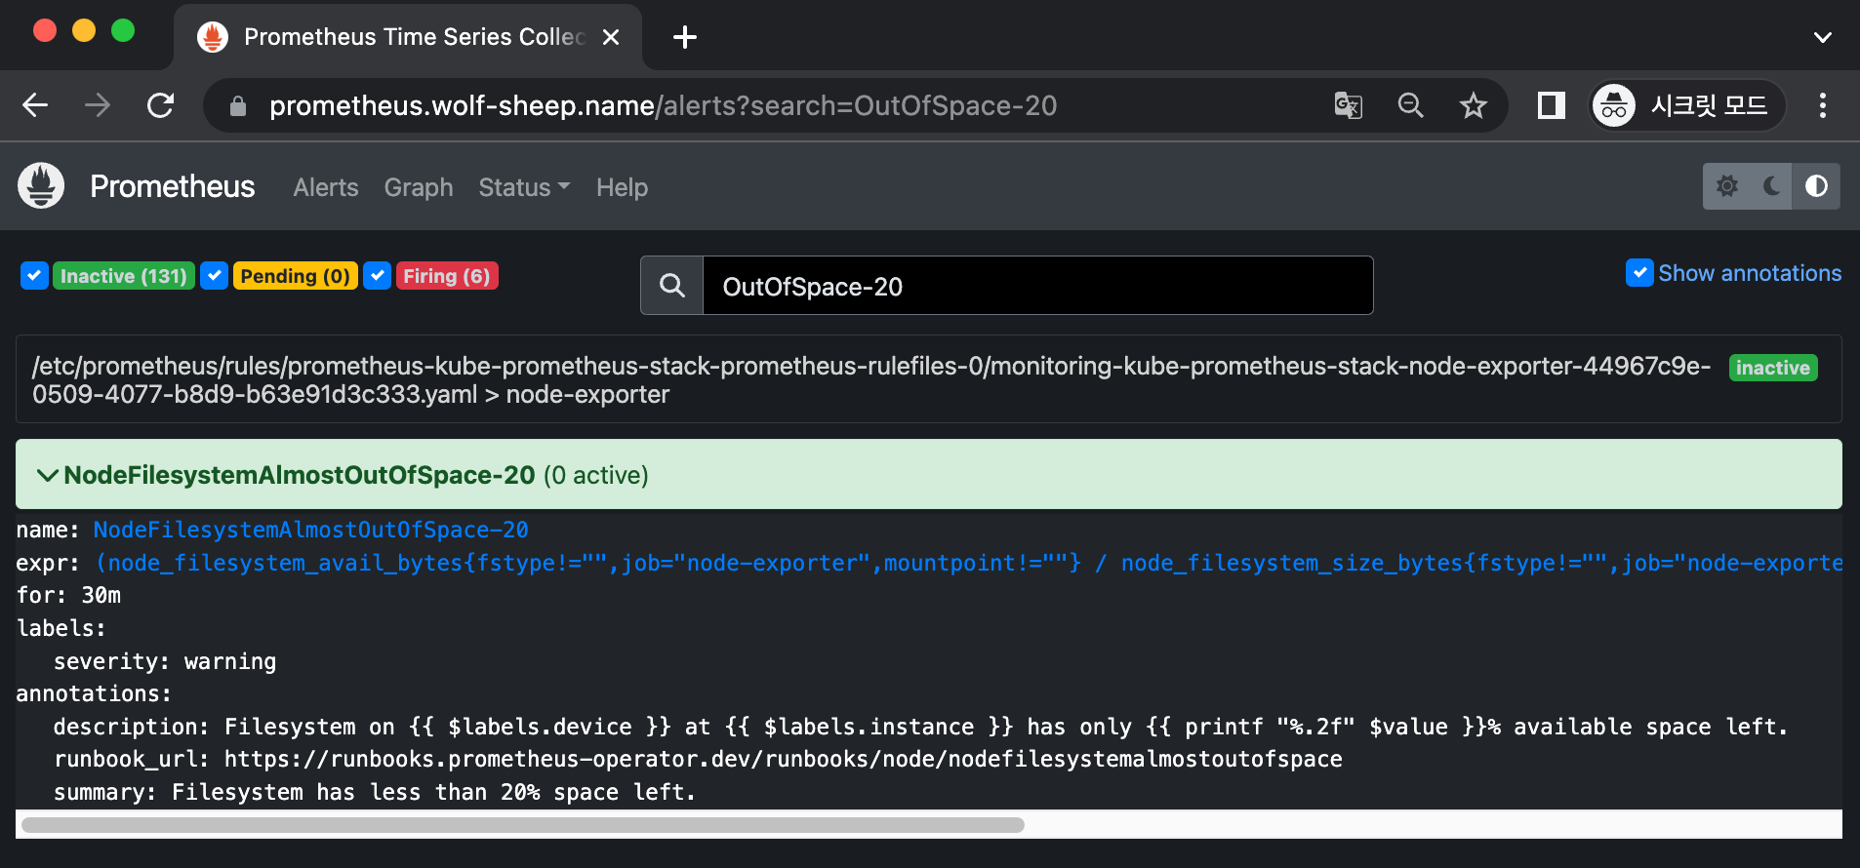Select the browser-preferred contrast theme icon
The width and height of the screenshot is (1860, 868).
(x=1816, y=186)
